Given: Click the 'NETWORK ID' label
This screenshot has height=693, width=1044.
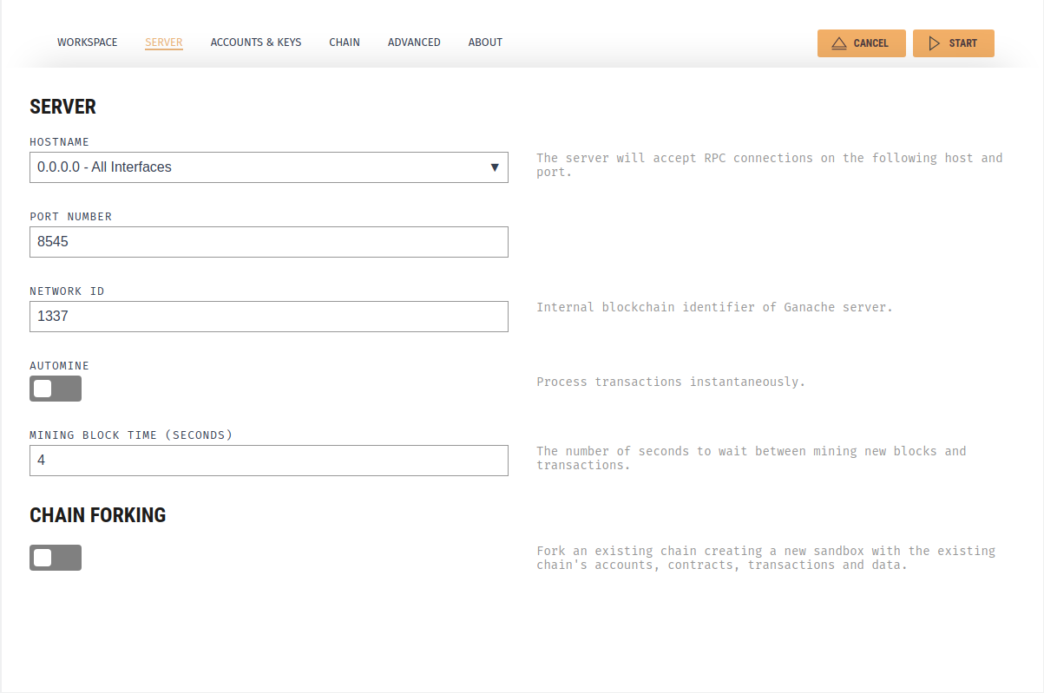Looking at the screenshot, I should 67,291.
